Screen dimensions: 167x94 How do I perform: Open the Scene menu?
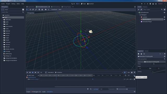(x=3, y=4)
